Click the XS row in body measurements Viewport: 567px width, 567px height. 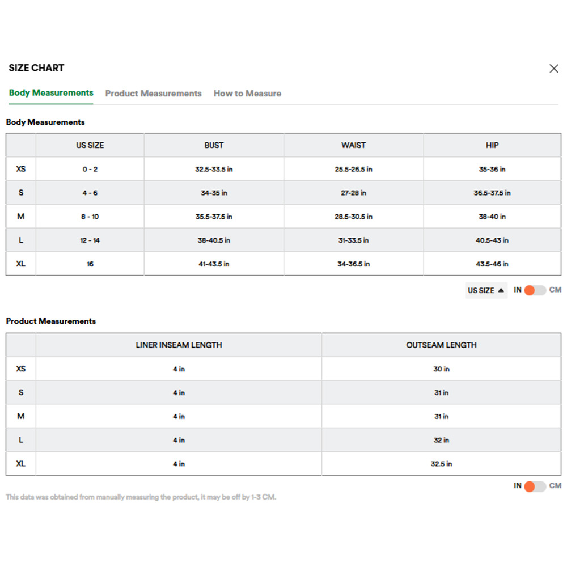point(283,169)
